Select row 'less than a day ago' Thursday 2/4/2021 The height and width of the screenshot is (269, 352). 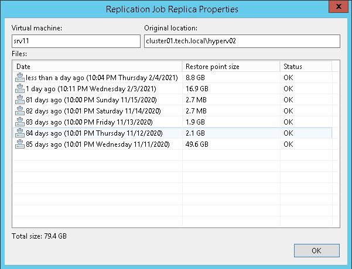pos(172,78)
